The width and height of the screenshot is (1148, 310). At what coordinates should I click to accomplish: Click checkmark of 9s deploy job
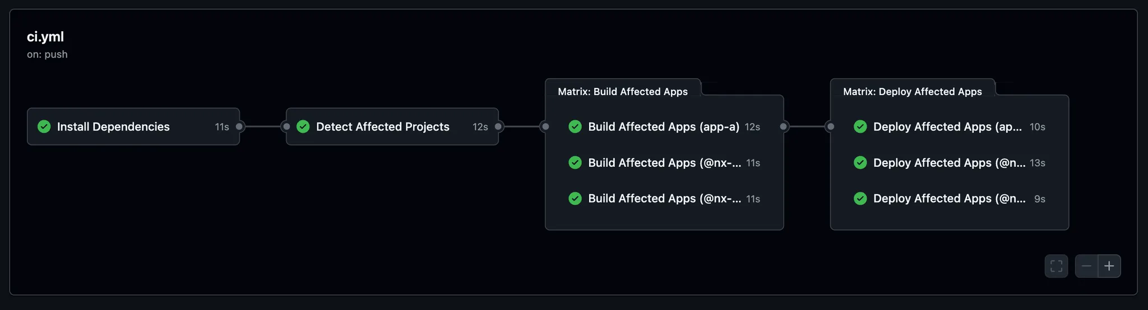click(860, 199)
